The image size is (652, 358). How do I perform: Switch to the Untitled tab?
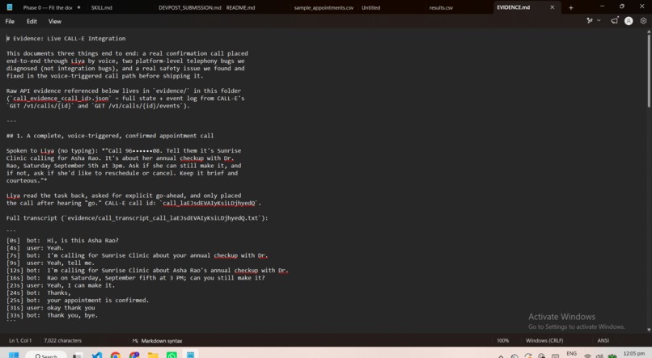(x=370, y=7)
